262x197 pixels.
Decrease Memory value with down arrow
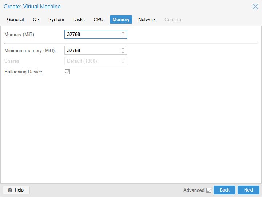(x=123, y=36)
